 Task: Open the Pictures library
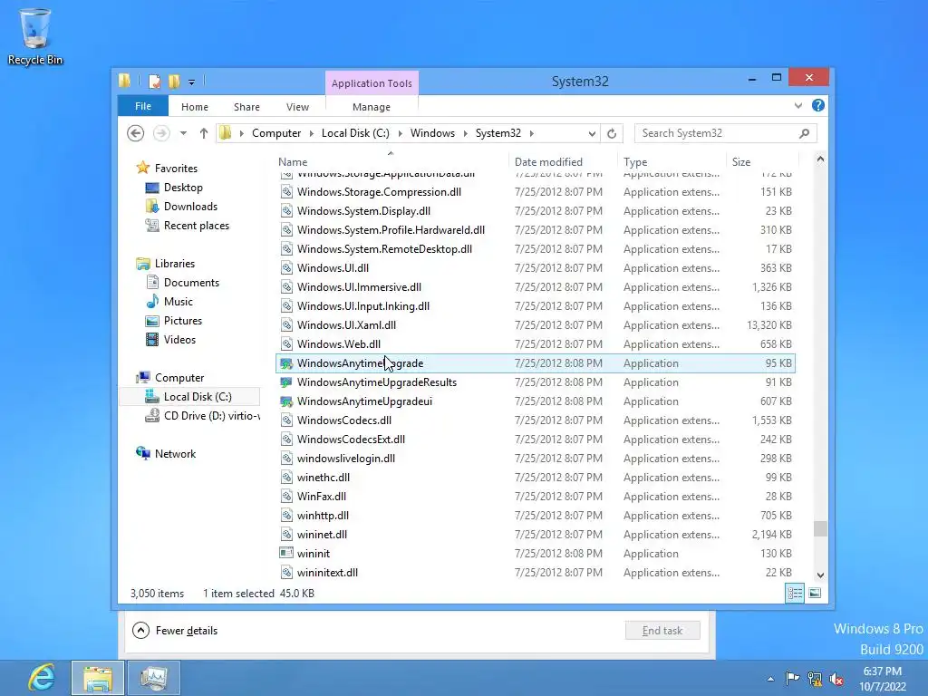tap(183, 320)
